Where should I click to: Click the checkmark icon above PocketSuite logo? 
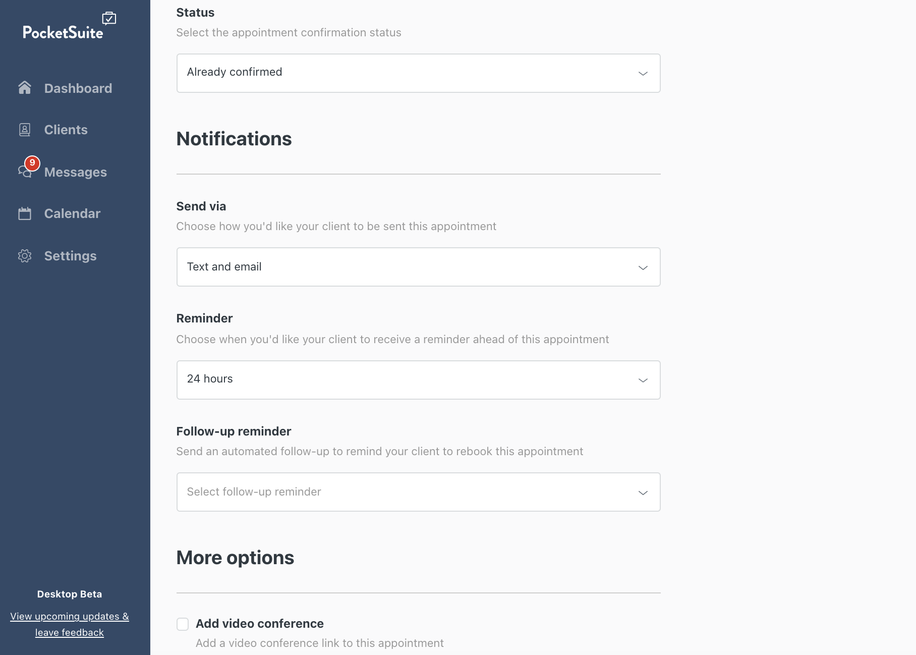tap(109, 18)
